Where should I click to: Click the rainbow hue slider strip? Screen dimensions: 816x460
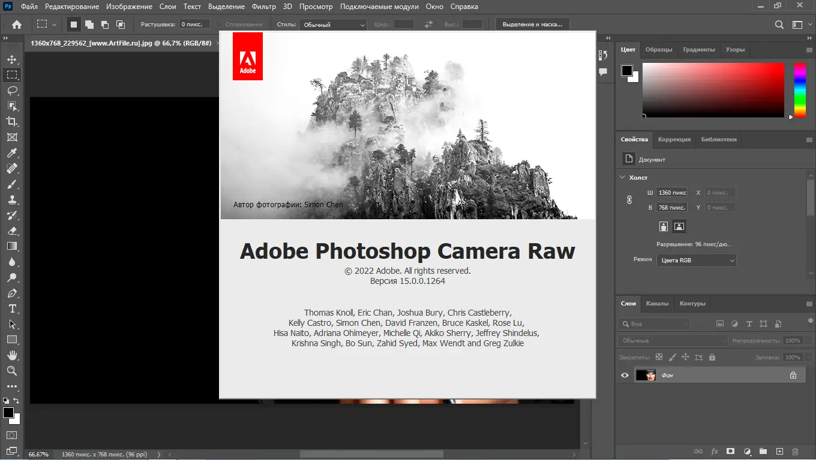tap(800, 89)
